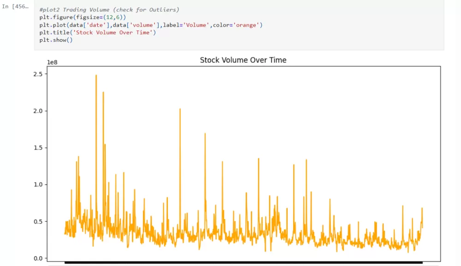Click the 0.0 y-axis tick label
This screenshot has height=266, width=461.
coord(38,258)
